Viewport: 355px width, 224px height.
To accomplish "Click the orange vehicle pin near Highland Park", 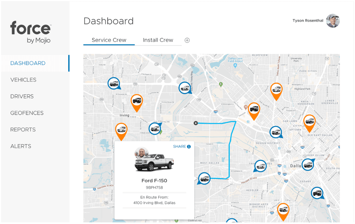I will pyautogui.click(x=276, y=91).
